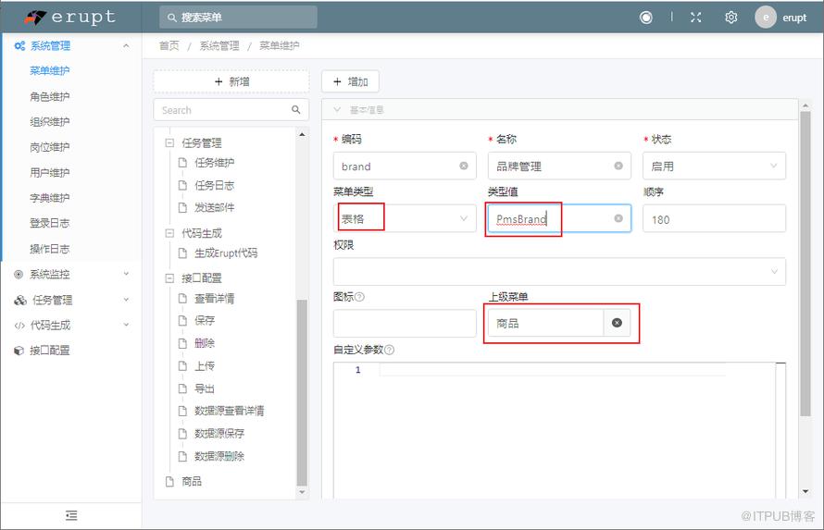Click the 增加 button
Image resolution: width=824 pixels, height=530 pixels.
click(350, 82)
